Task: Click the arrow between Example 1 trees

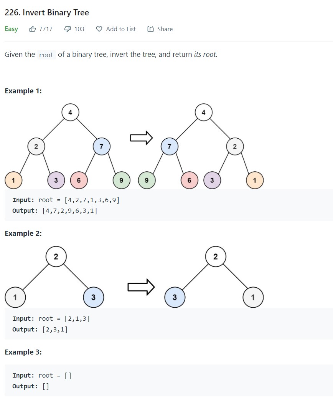Action: click(141, 138)
